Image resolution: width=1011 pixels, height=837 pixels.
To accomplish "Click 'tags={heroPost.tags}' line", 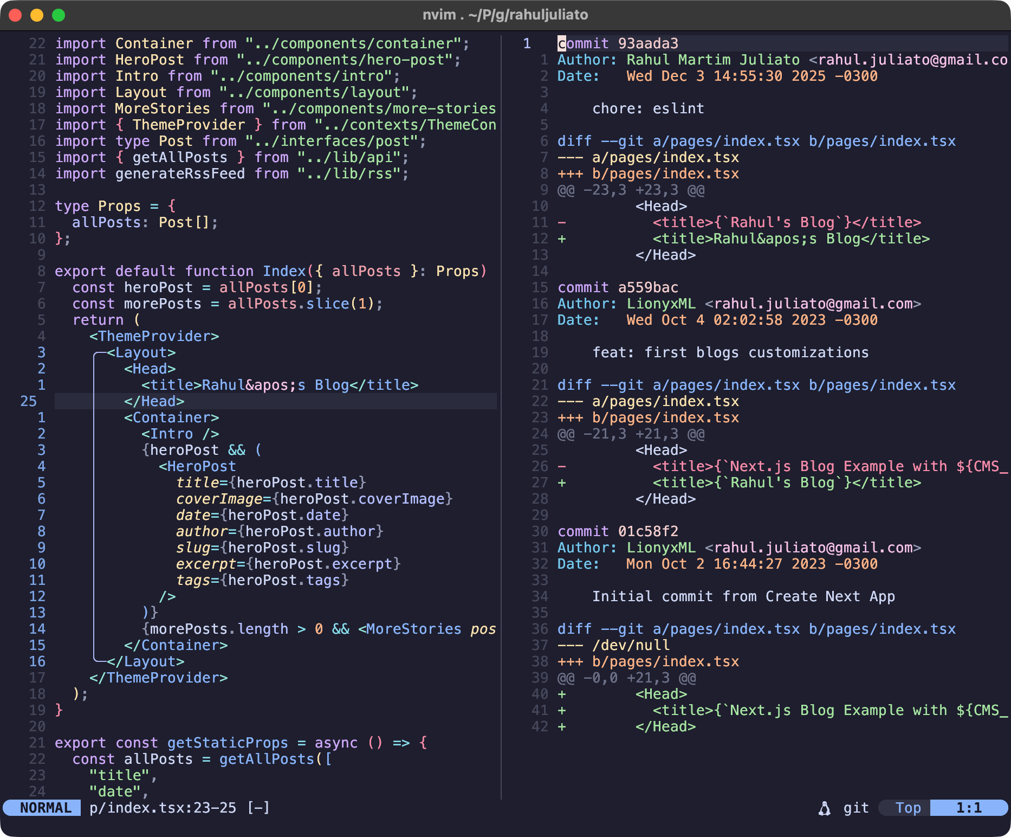I will [262, 580].
